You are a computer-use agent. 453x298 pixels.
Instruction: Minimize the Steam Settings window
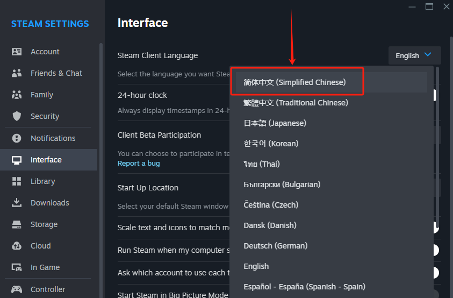(x=412, y=6)
